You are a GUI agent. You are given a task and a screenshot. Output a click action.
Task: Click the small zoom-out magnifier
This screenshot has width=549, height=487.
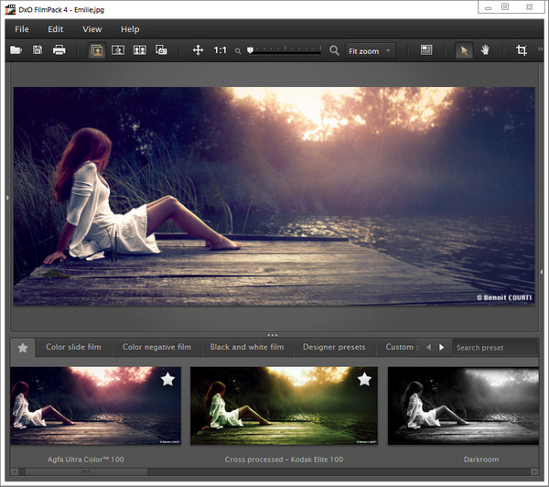(x=238, y=51)
